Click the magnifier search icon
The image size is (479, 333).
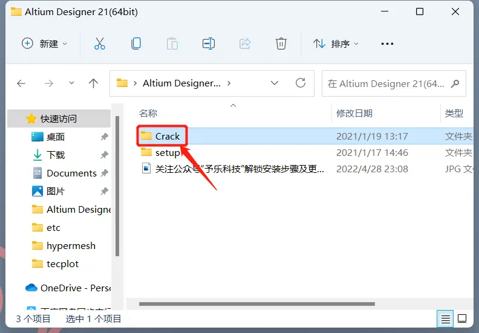(x=455, y=83)
